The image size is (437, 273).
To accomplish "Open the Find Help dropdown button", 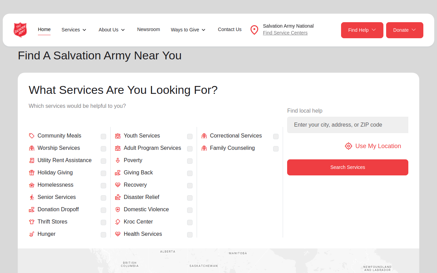I will 362,30.
